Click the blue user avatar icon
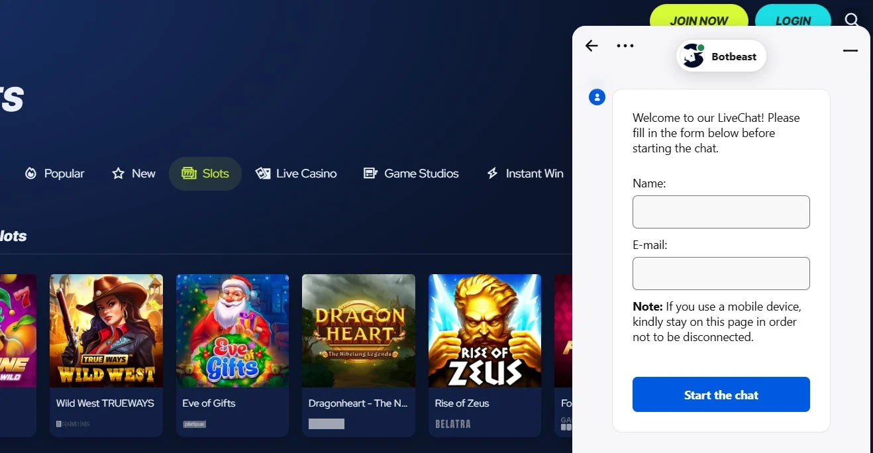 pyautogui.click(x=597, y=97)
